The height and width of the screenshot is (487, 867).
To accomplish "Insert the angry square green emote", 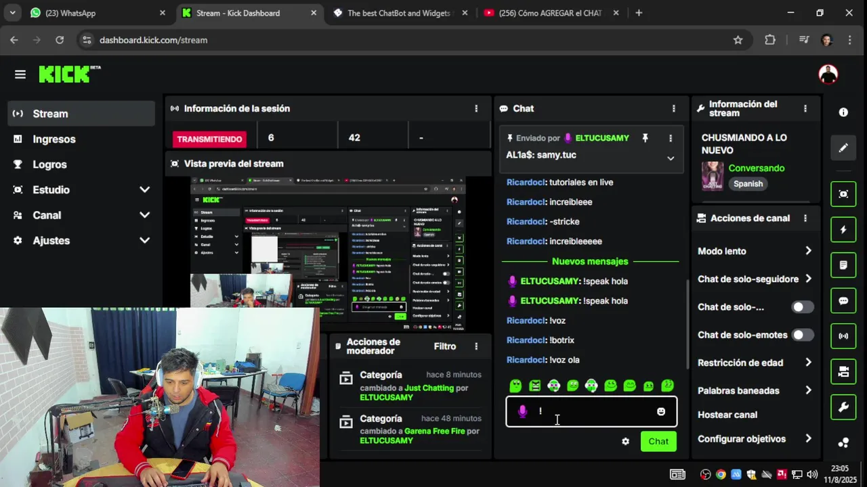I will [x=535, y=386].
